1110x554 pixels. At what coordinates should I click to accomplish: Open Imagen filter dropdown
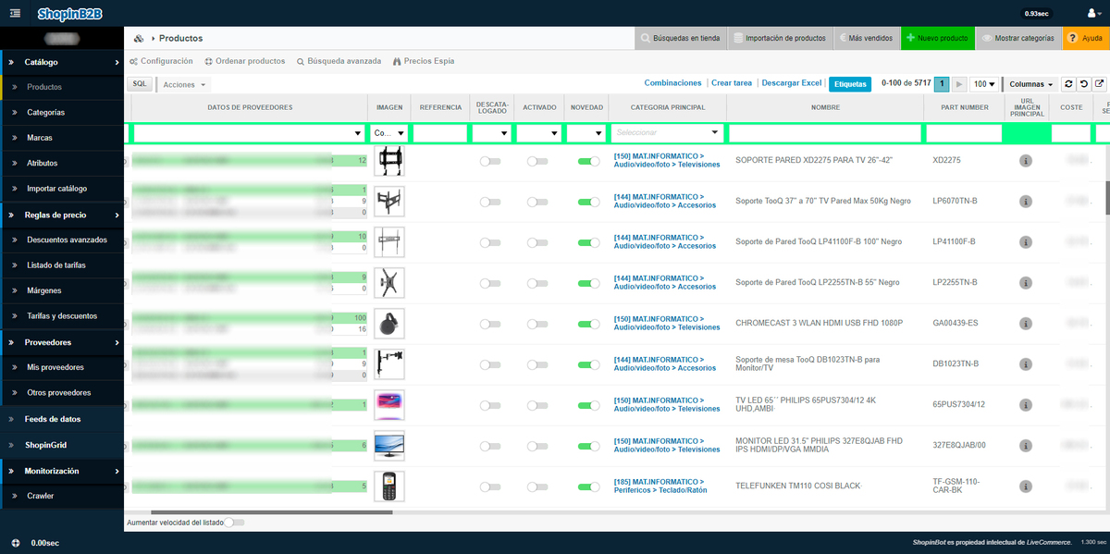(389, 133)
